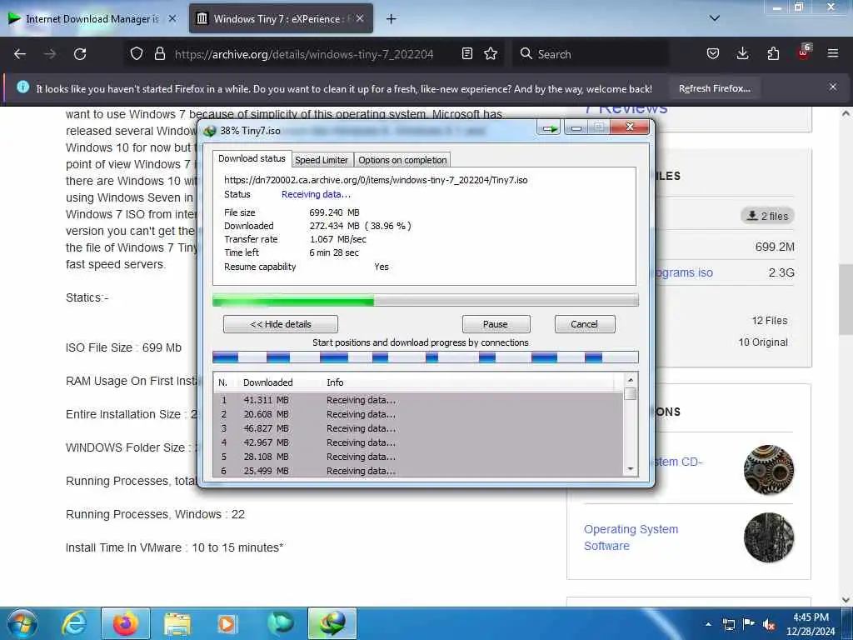
Task: Dismiss the refresh Firefox notification bar
Action: (833, 87)
